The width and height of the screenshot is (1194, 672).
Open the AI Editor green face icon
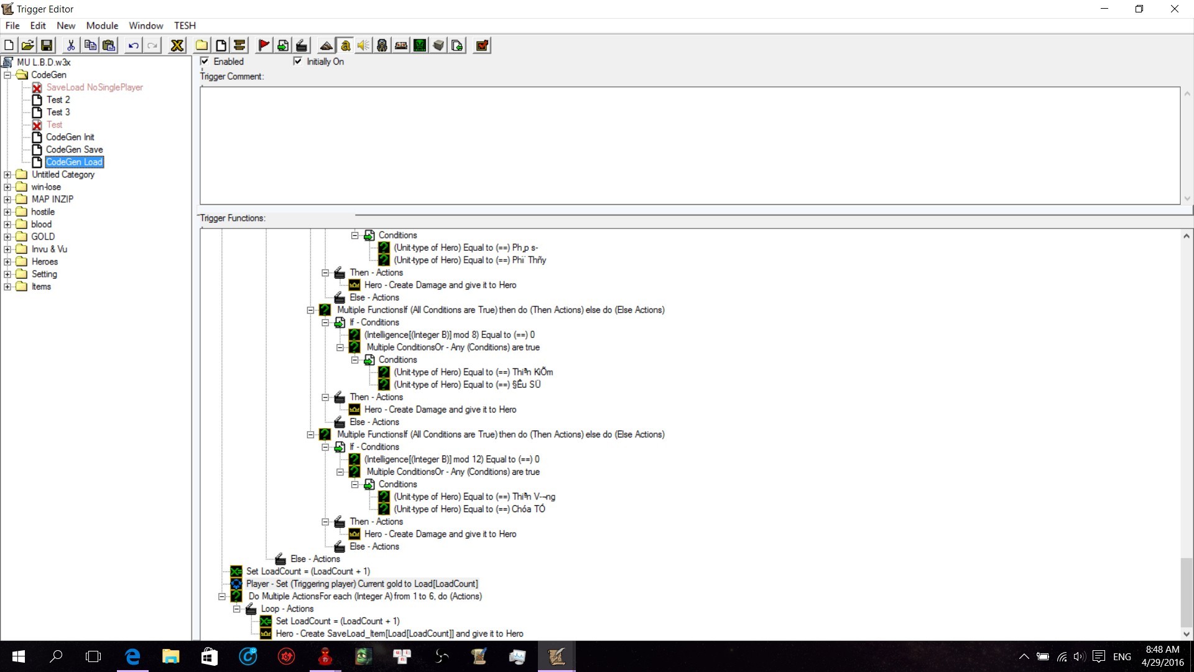click(420, 45)
